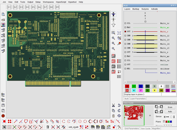This screenshot has width=177, height=130.
Task: Toggle the MAS Multi_mc layer checkbox
Action: click(125, 27)
